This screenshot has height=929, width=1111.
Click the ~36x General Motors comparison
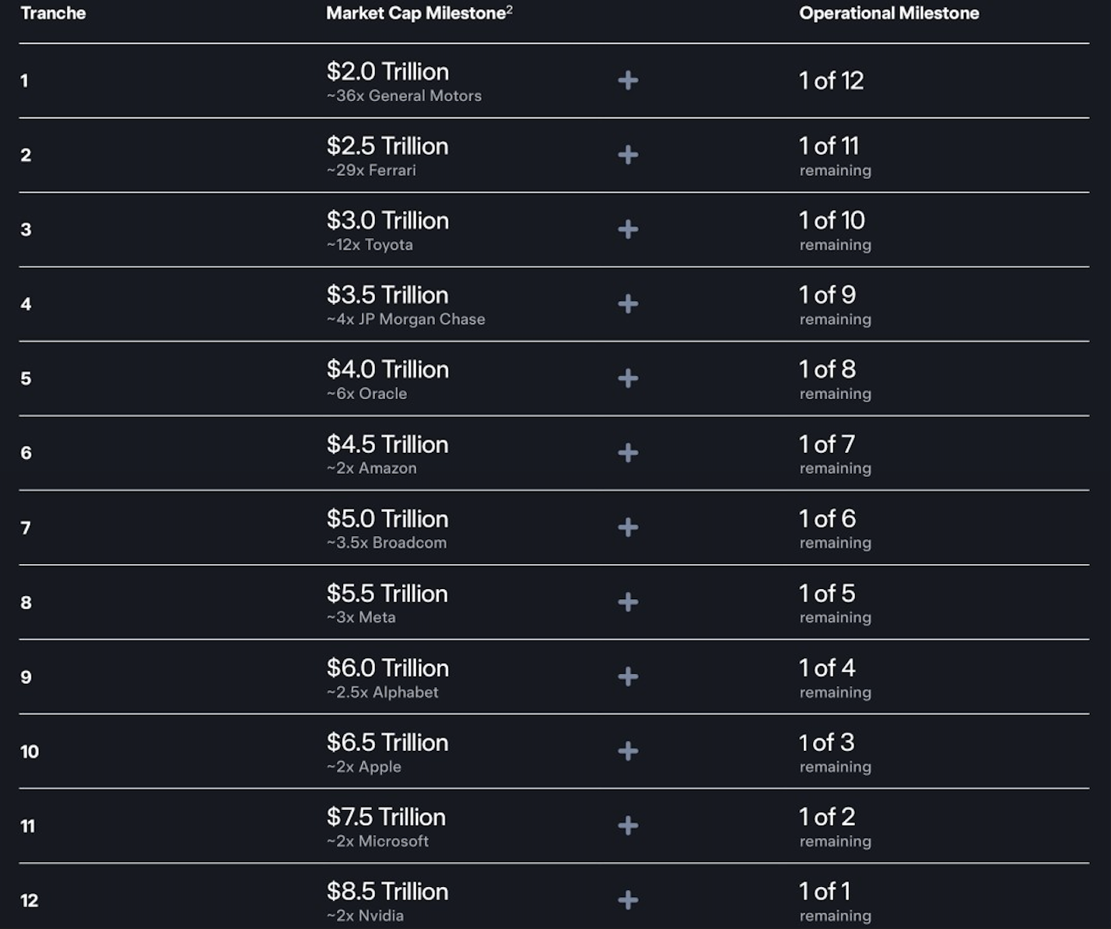(404, 96)
